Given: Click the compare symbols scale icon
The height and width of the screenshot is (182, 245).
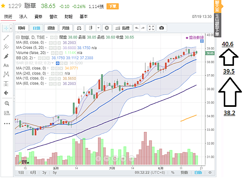Looking at the screenshot, I should [79, 28].
